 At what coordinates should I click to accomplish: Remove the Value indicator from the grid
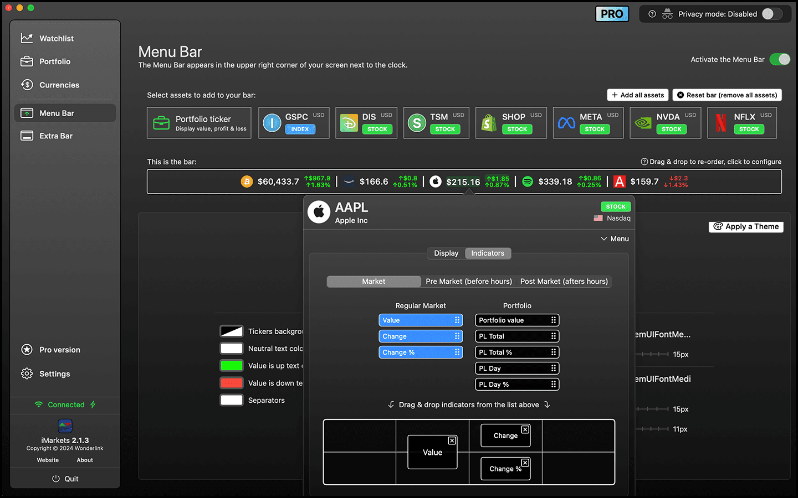(452, 440)
